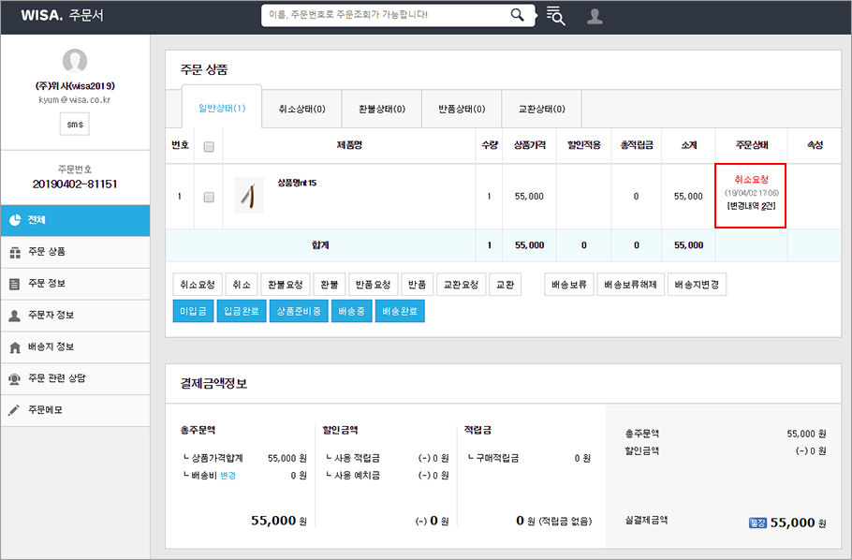Set status with blue 상품준비중 button
852x560 pixels.
[299, 311]
